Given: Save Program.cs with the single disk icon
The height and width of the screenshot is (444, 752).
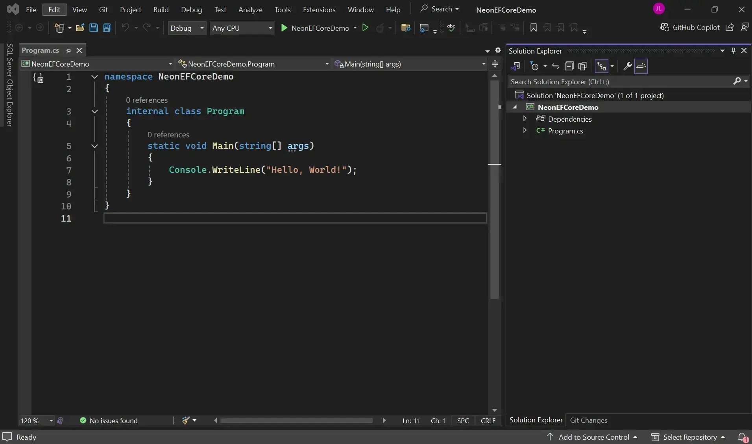Looking at the screenshot, I should pyautogui.click(x=94, y=28).
